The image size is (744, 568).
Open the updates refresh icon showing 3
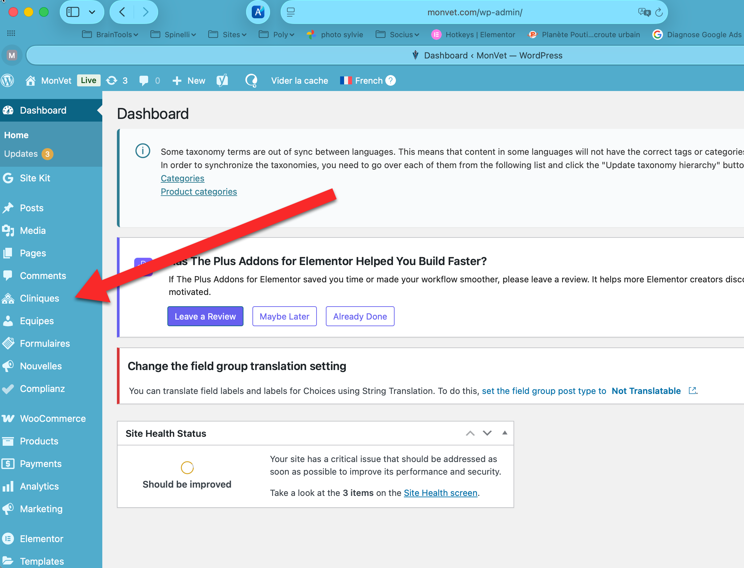[112, 80]
